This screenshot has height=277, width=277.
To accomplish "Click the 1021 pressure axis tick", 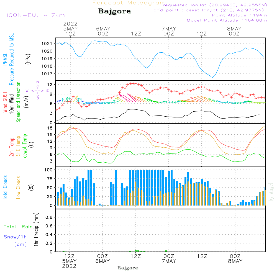I will coord(47,44).
